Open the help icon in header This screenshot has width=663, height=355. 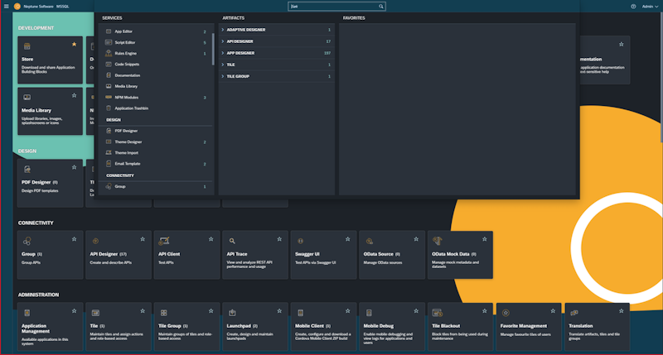pos(633,7)
